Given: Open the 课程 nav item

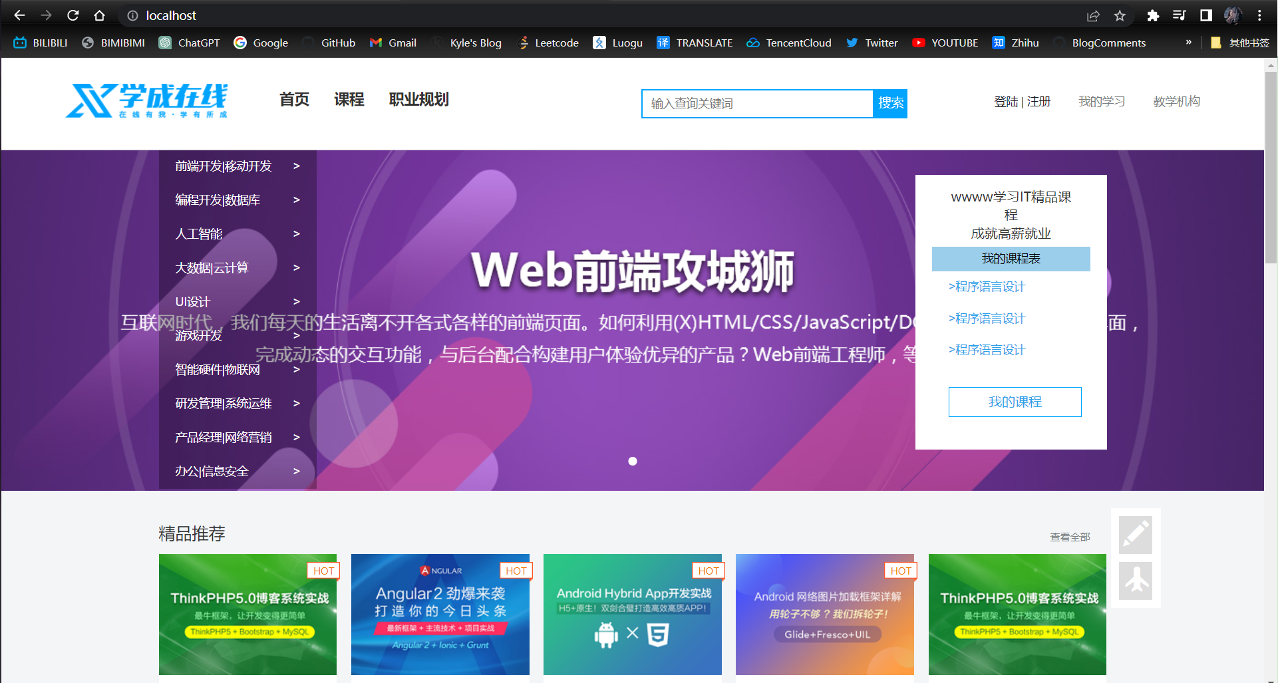Looking at the screenshot, I should tap(349, 100).
